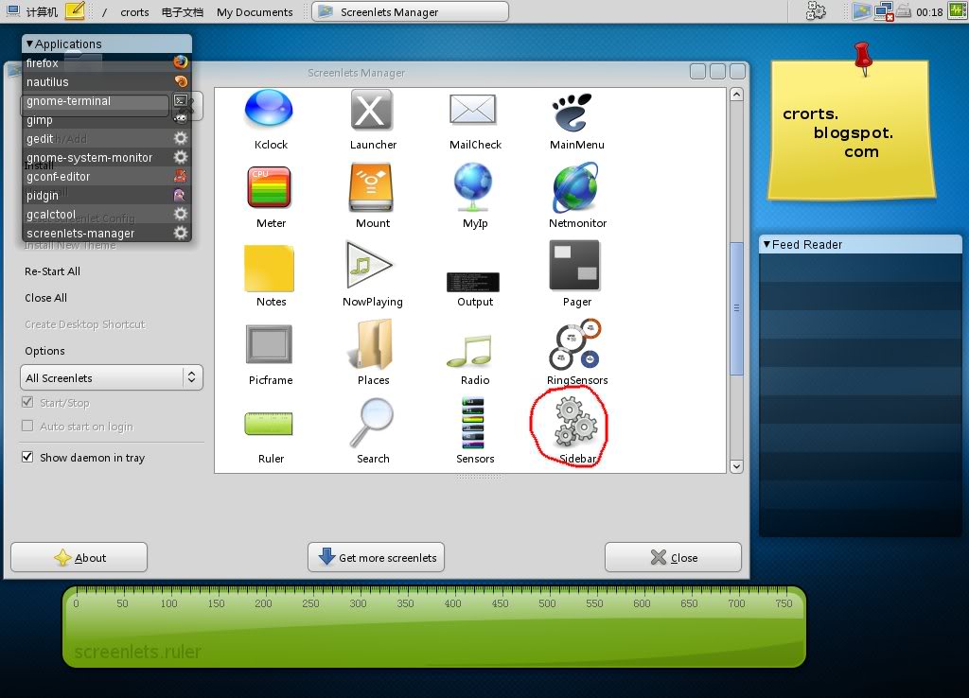The image size is (969, 698).
Task: Toggle the Start/Stop checkbox
Action: point(27,402)
